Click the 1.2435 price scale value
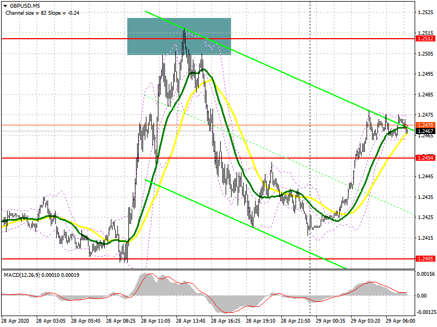This screenshot has height=327, width=437. [426, 197]
